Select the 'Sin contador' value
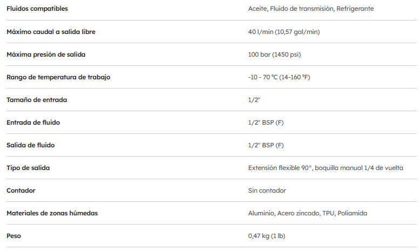The width and height of the screenshot is (419, 251). pos(267,191)
